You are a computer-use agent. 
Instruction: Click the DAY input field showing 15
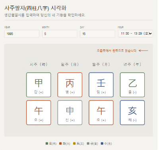[x=97, y=34]
